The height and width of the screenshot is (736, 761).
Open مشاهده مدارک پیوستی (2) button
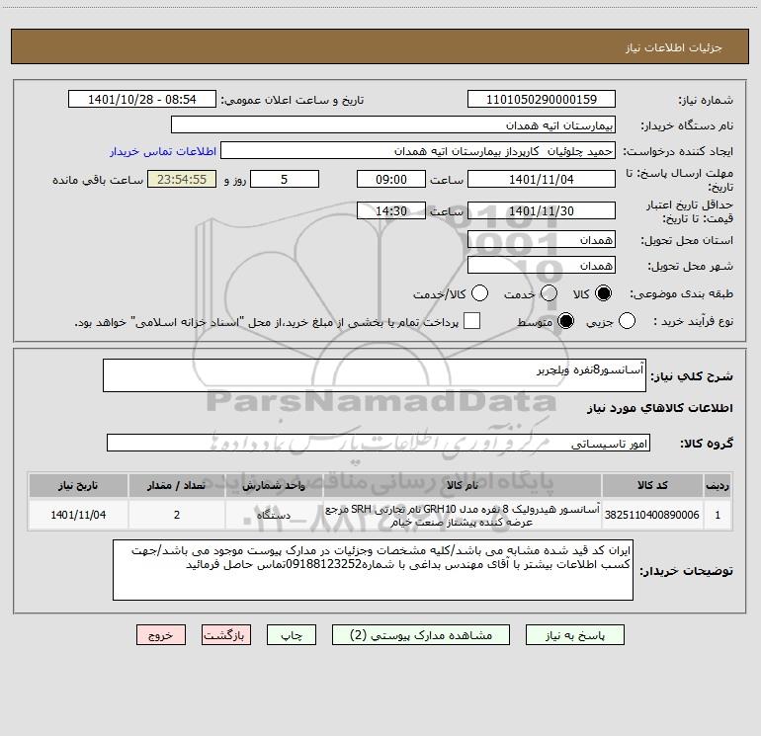421,635
